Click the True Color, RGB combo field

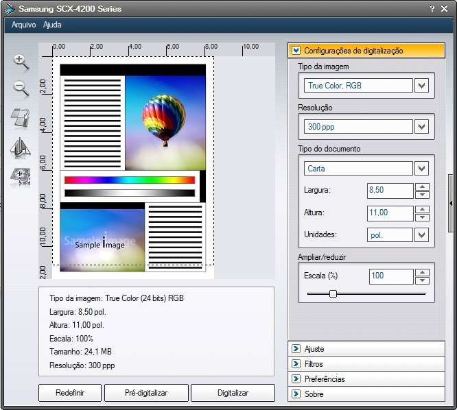(x=358, y=86)
